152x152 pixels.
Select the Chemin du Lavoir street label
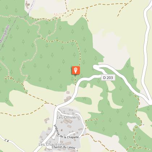[x=63, y=147]
